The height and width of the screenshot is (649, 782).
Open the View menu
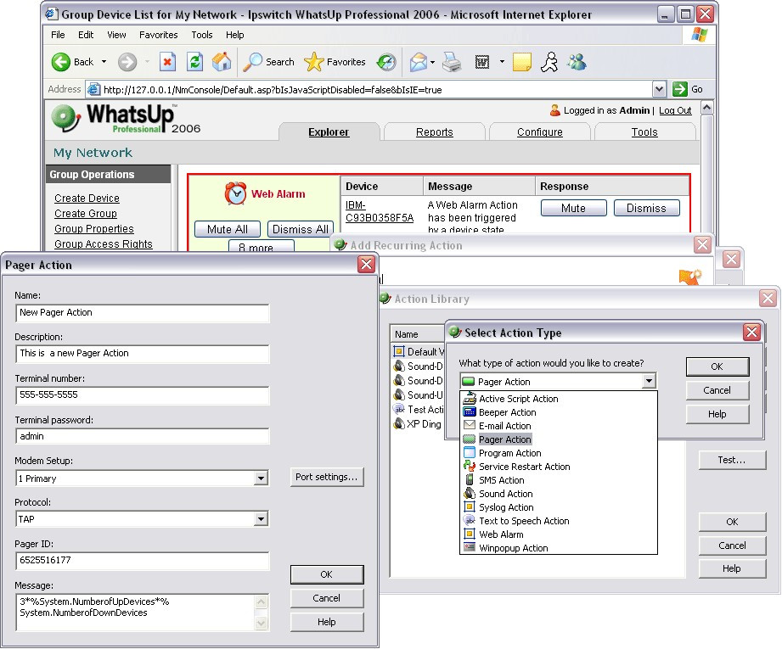116,35
